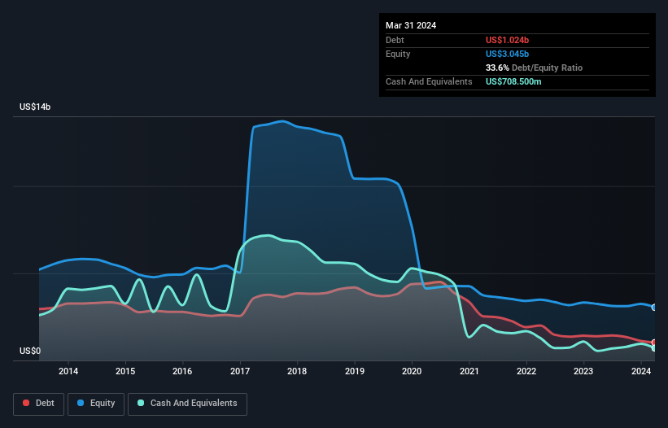This screenshot has width=668, height=428.
Task: Click the 2019 x-axis label
Action: pyautogui.click(x=355, y=371)
